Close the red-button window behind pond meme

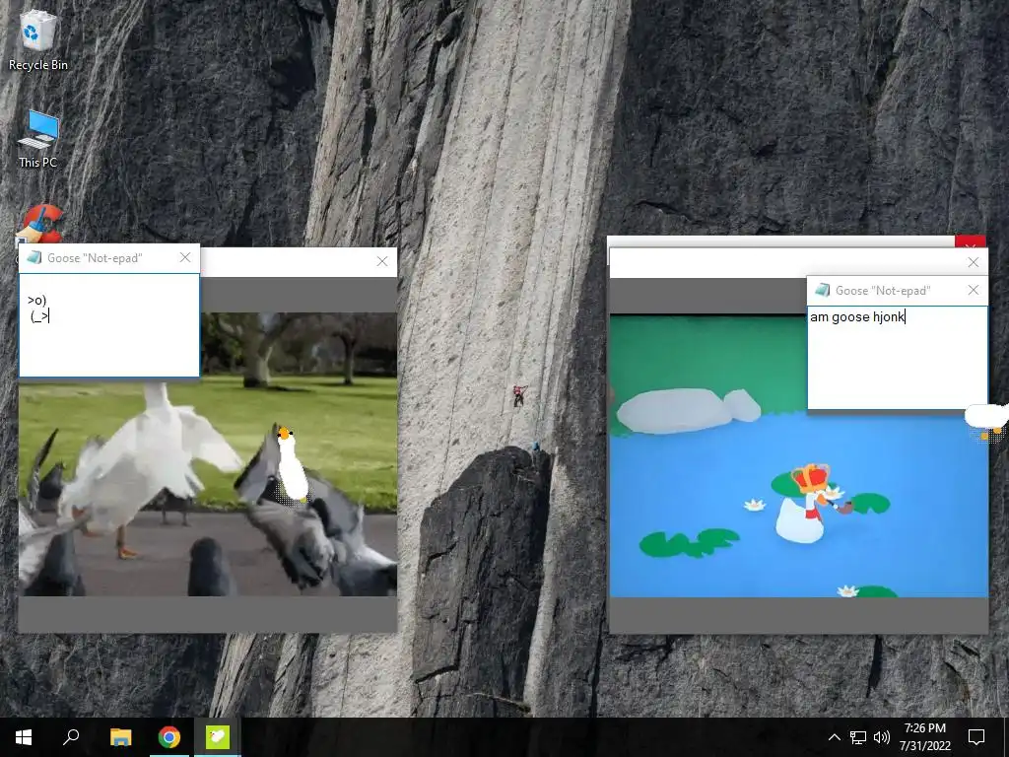click(971, 242)
